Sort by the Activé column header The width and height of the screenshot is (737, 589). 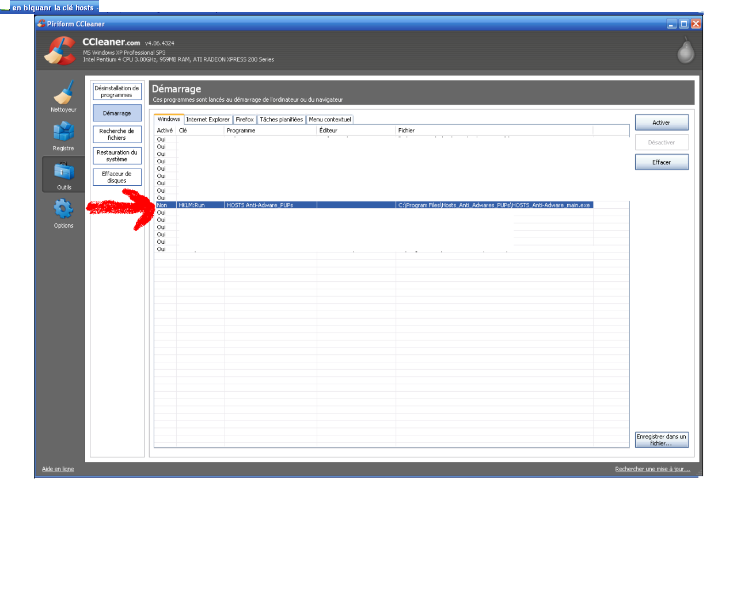165,131
